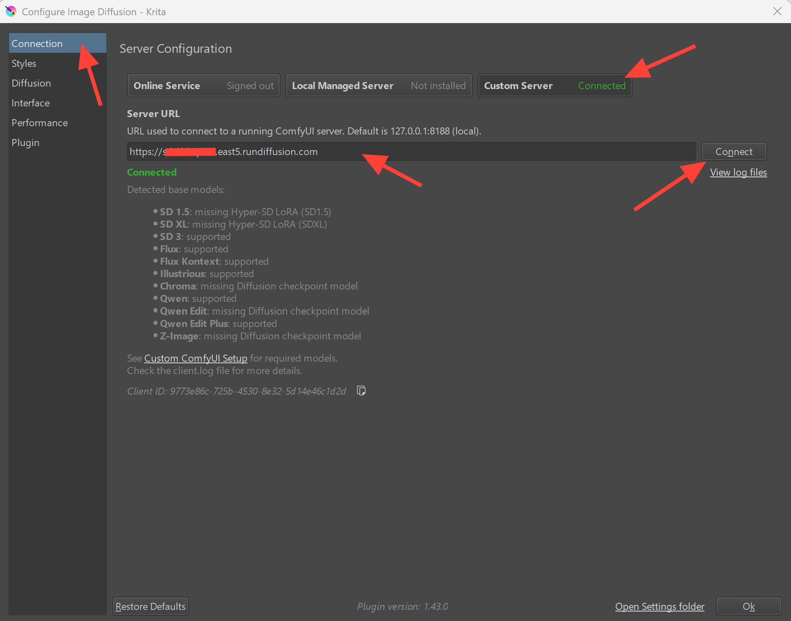Open the Performance settings page
This screenshot has width=791, height=621.
(x=40, y=122)
